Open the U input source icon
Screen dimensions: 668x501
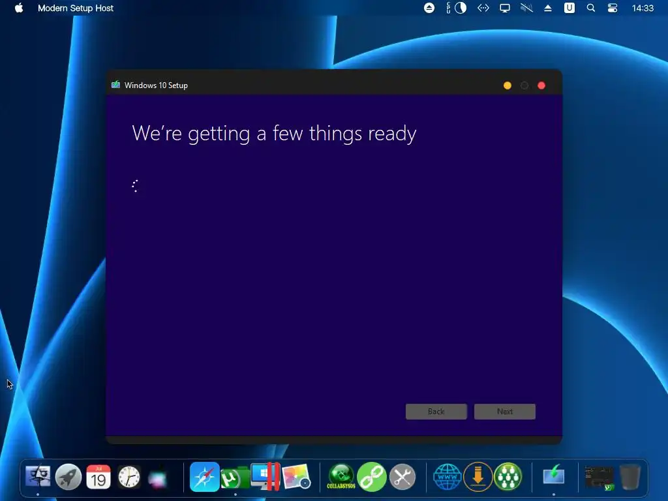coord(569,8)
